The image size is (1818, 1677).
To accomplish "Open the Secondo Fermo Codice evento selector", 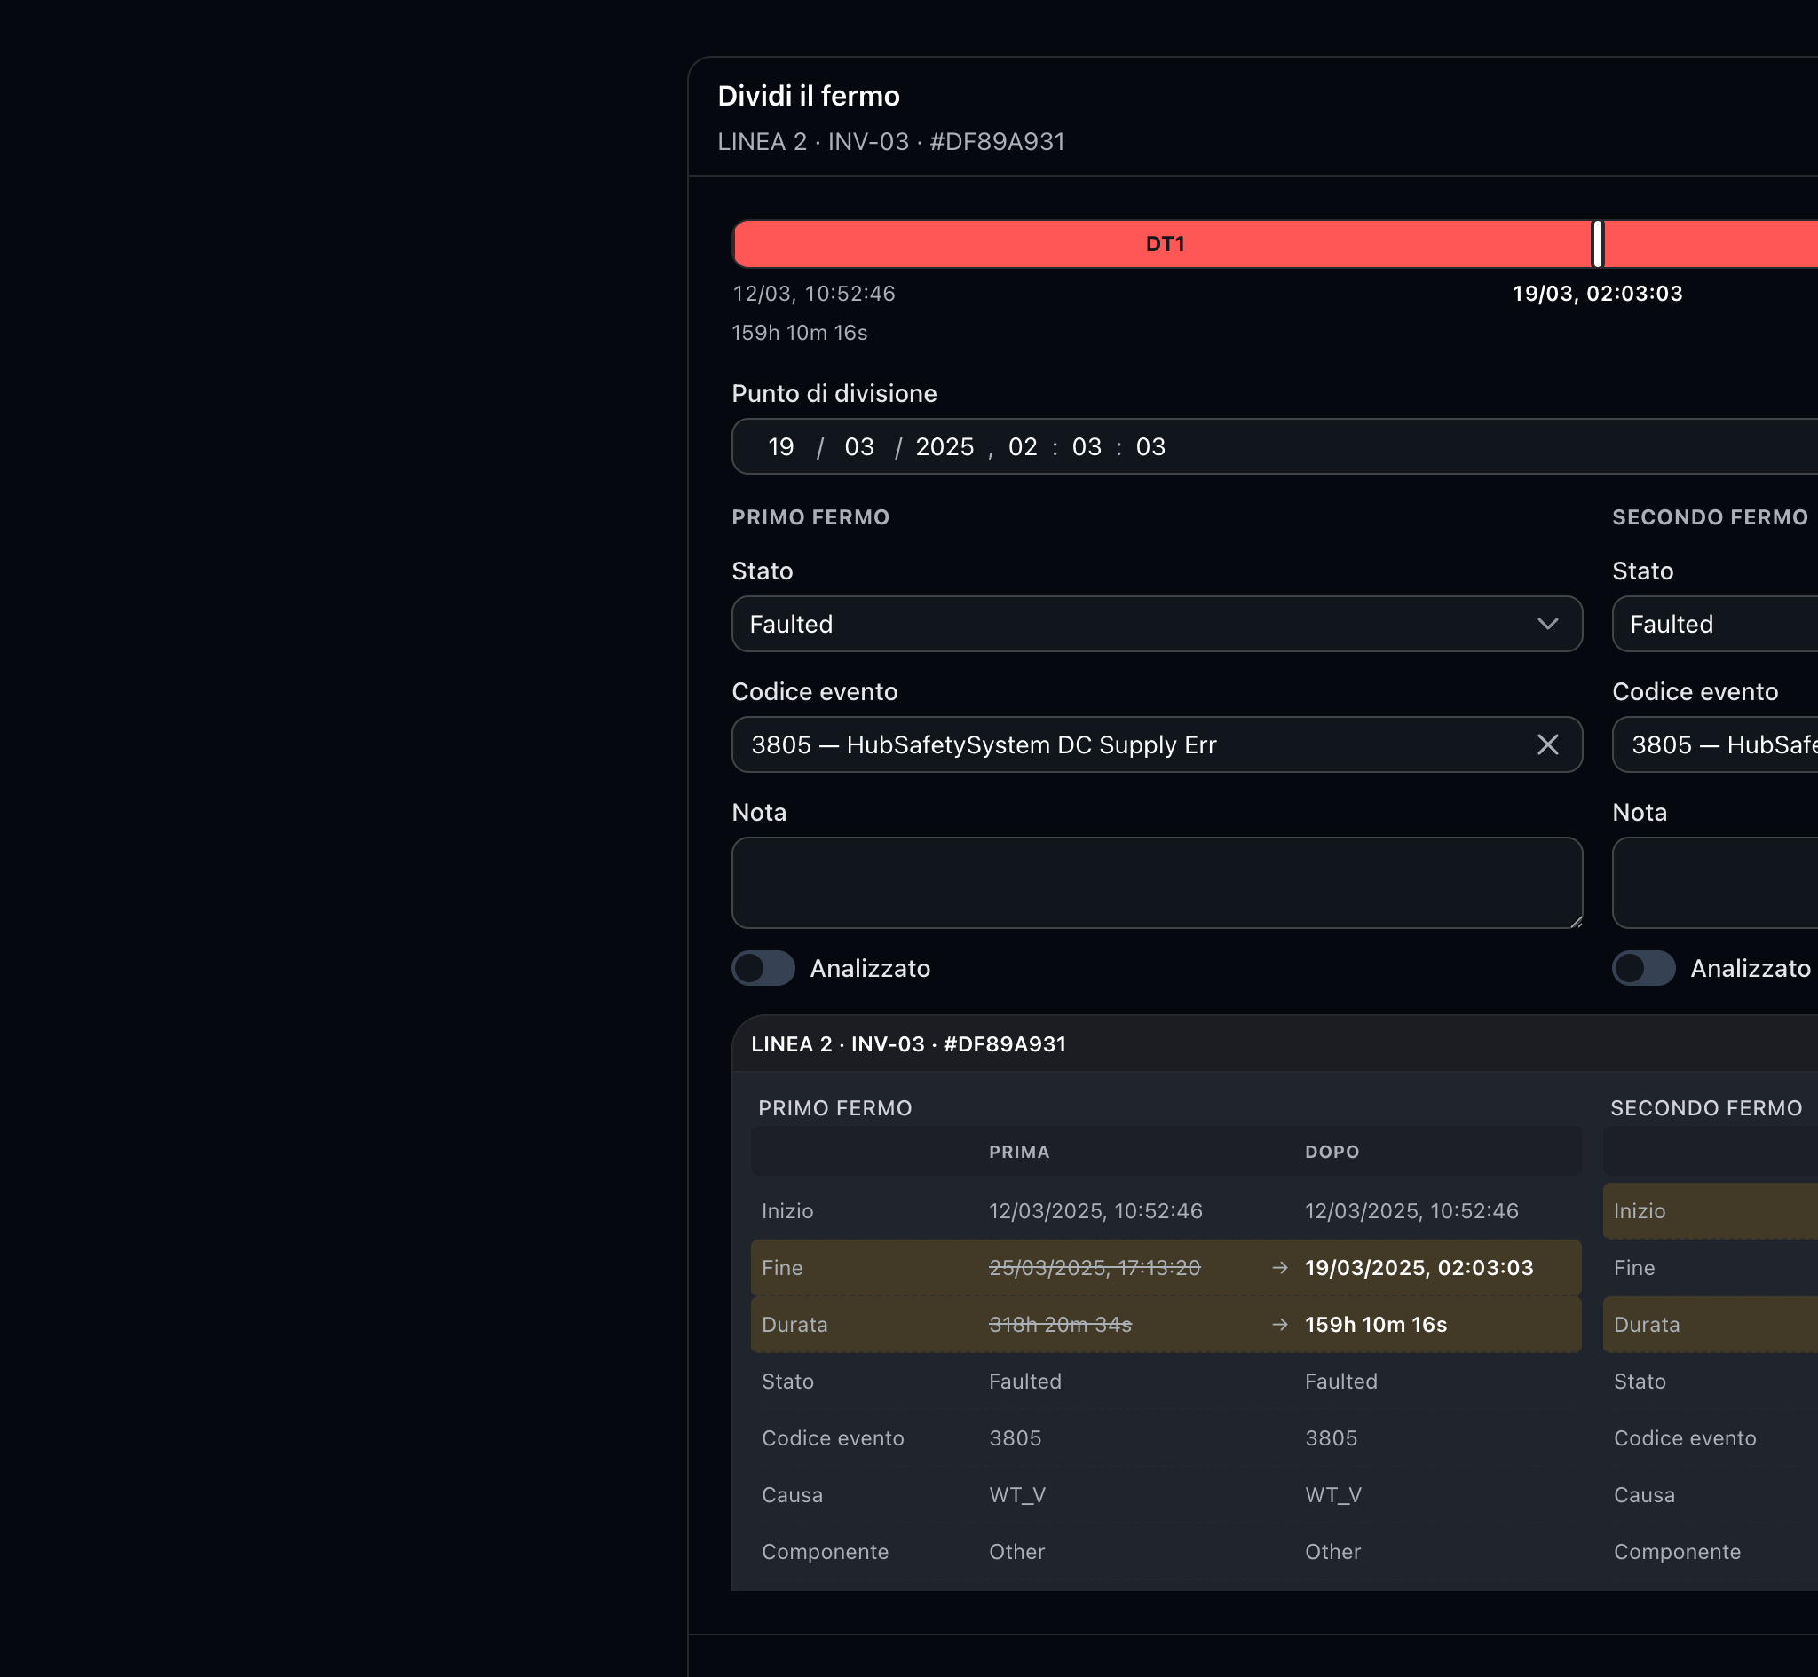I will pyautogui.click(x=1715, y=745).
